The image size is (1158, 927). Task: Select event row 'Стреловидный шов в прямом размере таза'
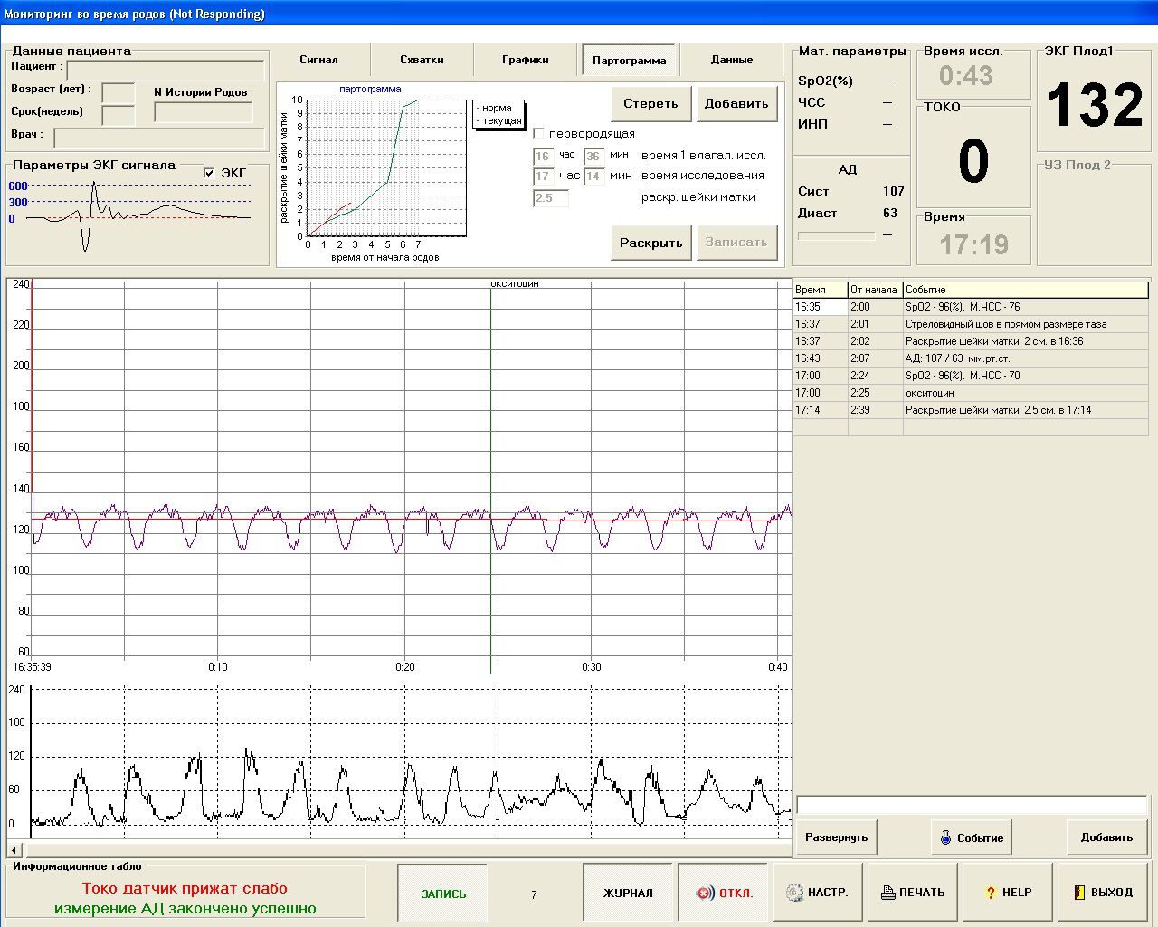[x=971, y=324]
